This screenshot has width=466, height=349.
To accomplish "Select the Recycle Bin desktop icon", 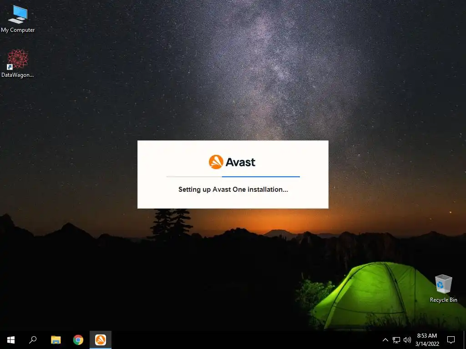I will click(443, 288).
